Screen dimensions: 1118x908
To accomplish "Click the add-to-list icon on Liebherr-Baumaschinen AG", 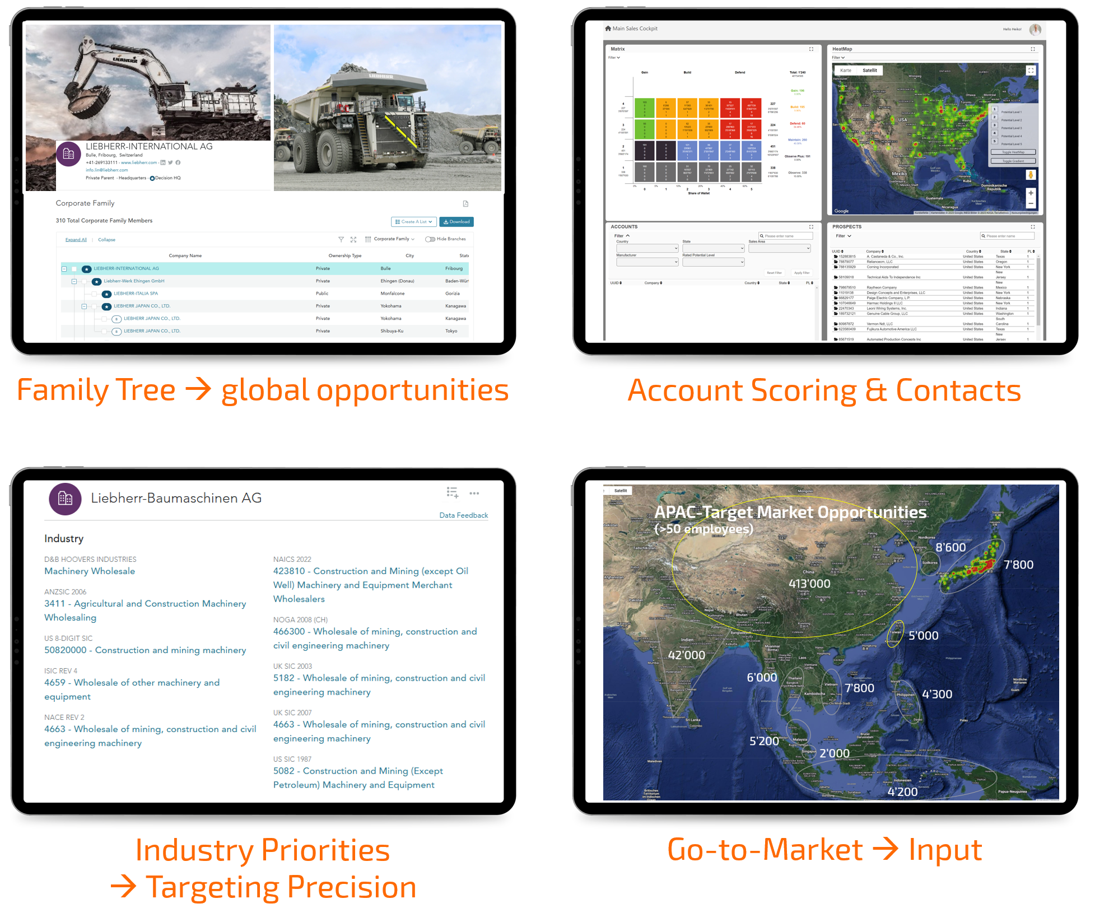I will (x=453, y=492).
